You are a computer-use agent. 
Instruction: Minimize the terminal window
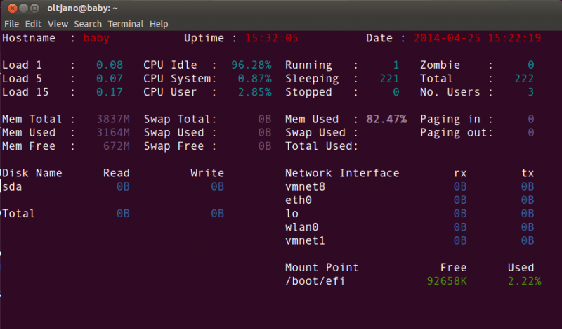pos(24,8)
